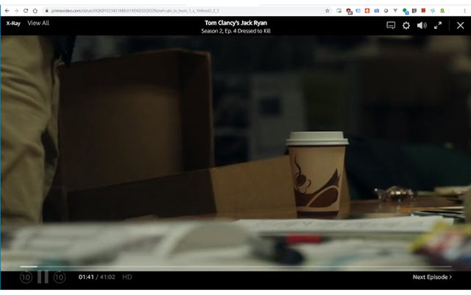Viewport: 471px width, 295px height.
Task: Open the playback settings gear
Action: coord(406,25)
